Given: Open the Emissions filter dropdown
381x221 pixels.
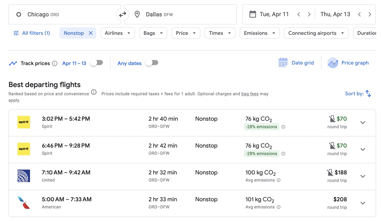Looking at the screenshot, I should click(x=260, y=33).
